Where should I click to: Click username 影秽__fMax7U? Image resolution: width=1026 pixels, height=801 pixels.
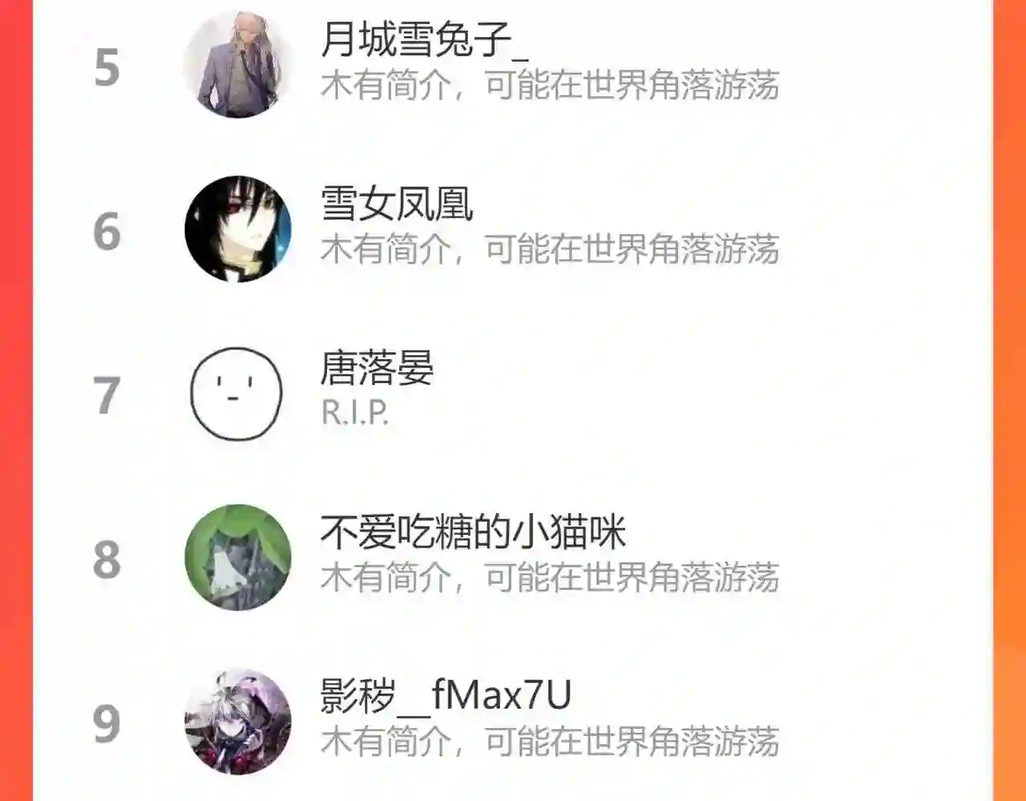tap(446, 695)
